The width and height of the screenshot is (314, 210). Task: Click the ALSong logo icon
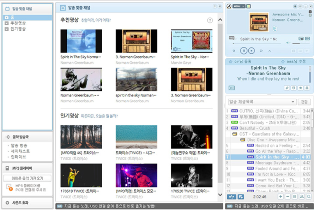(229, 6)
